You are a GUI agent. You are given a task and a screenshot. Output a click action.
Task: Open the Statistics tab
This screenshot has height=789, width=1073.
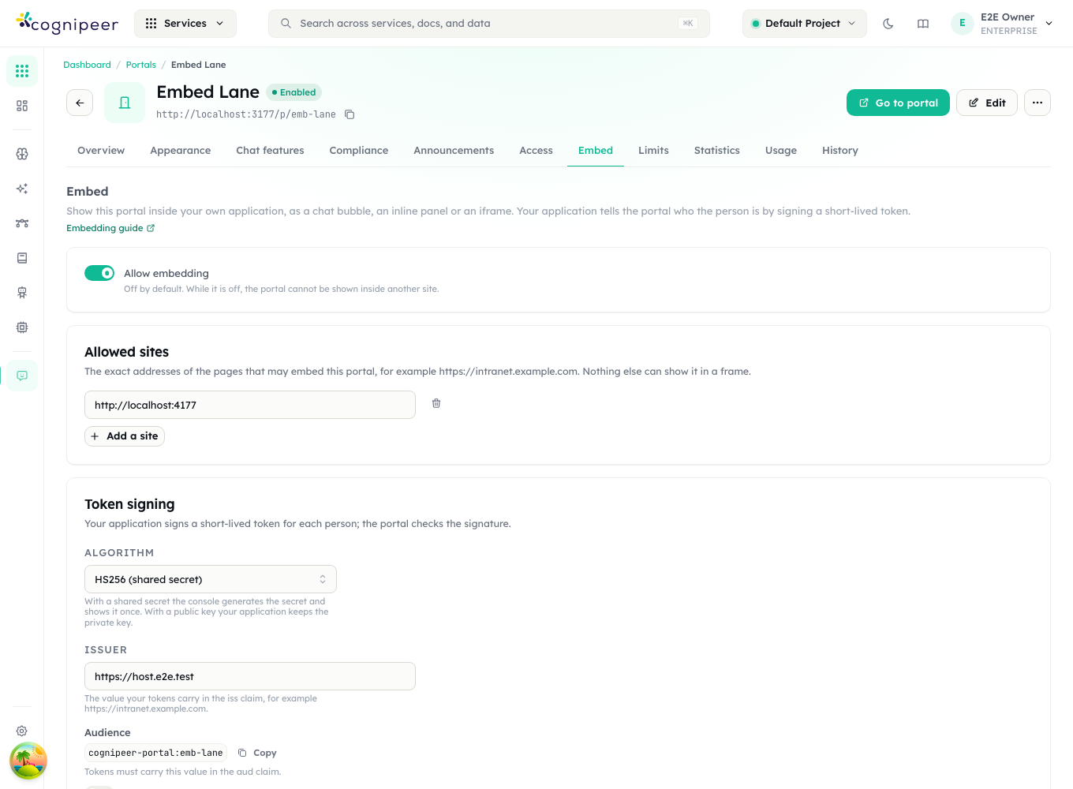coord(717,151)
